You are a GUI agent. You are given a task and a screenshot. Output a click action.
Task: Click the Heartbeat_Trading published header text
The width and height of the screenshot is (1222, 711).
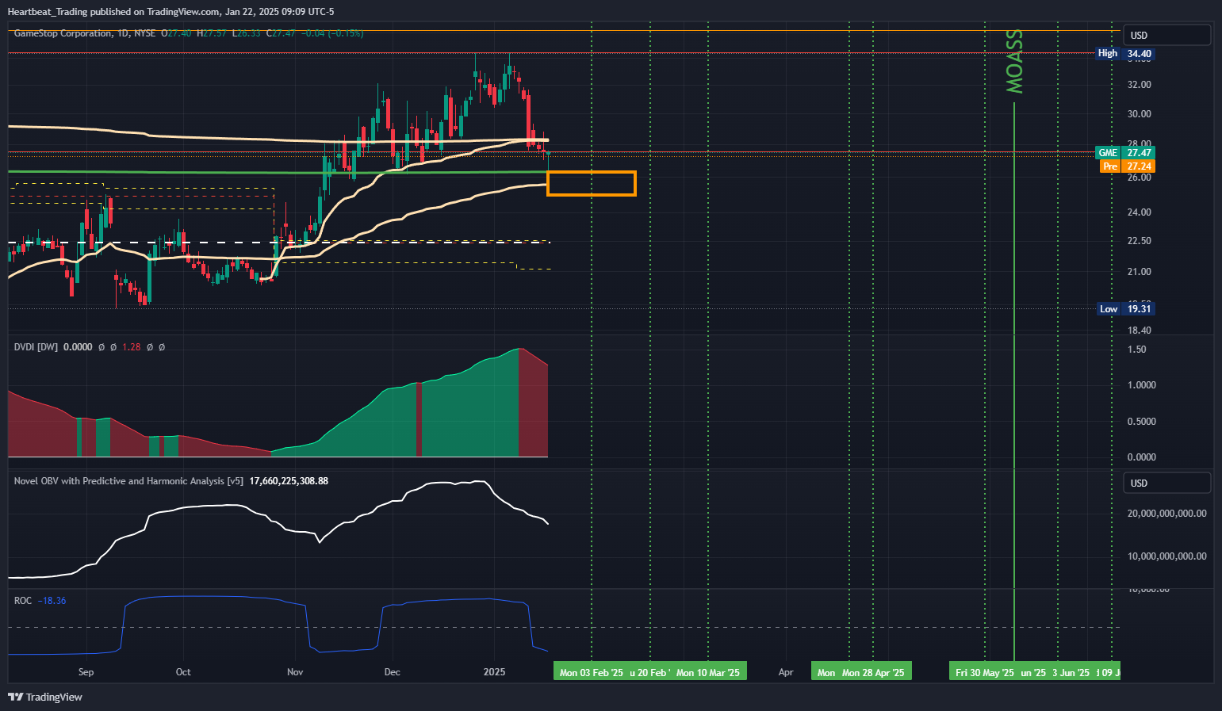pos(170,12)
